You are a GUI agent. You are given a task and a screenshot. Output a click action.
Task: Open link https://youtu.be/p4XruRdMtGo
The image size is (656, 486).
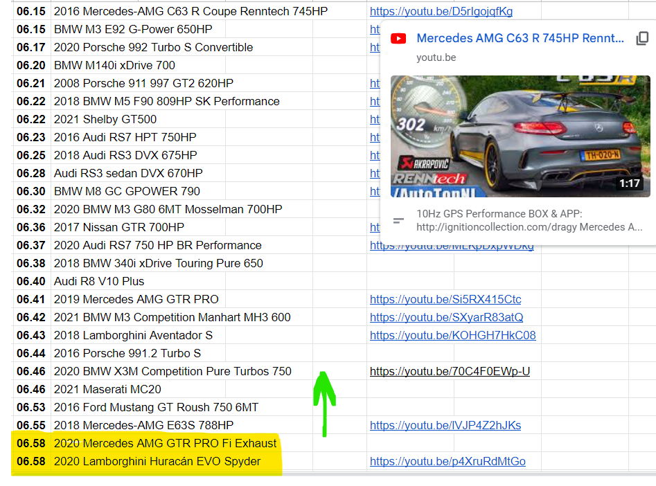[x=447, y=461]
